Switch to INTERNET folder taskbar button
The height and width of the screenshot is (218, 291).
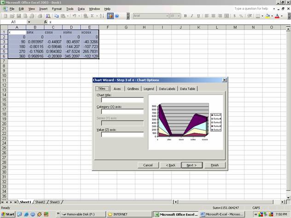point(129,214)
